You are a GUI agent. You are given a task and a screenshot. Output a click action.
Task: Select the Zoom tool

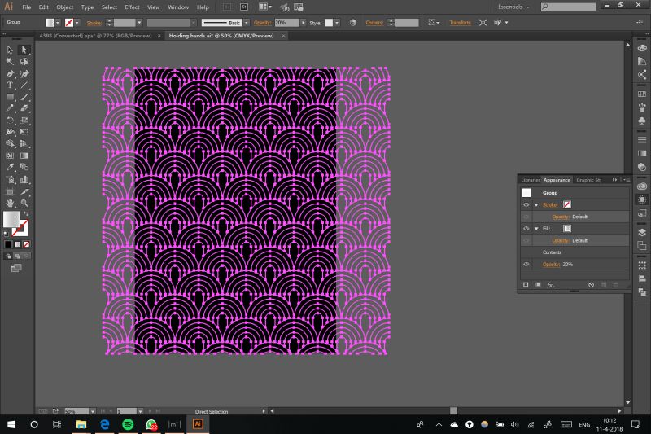[x=24, y=203]
